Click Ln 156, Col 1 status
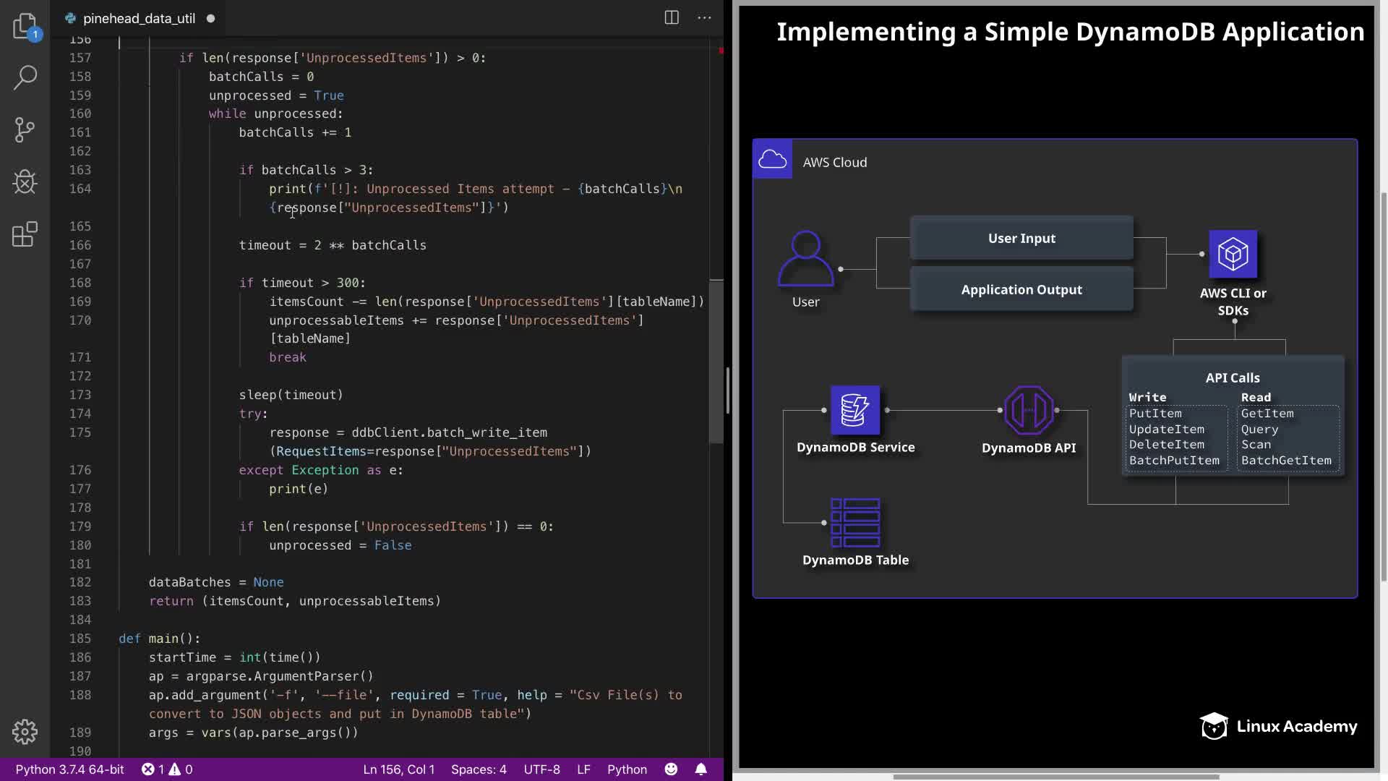 pos(398,769)
